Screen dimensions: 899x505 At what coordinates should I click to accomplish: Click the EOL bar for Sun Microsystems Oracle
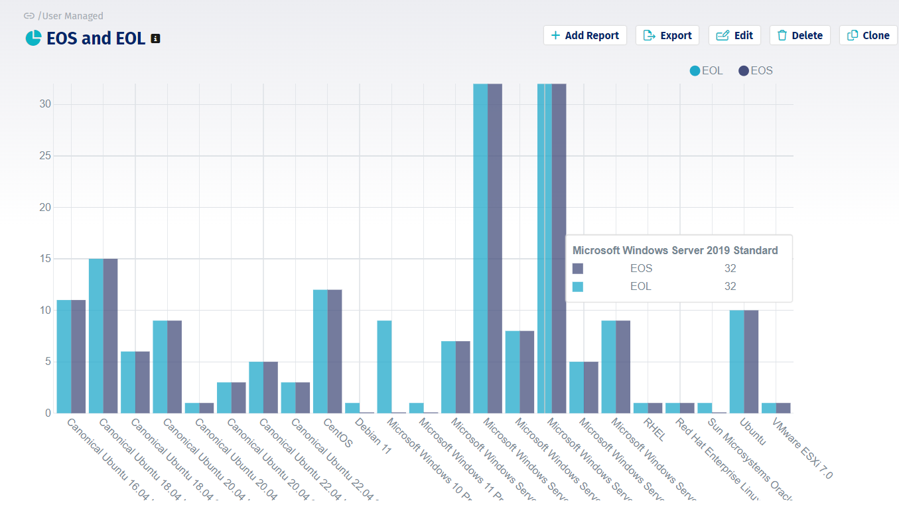(x=705, y=407)
